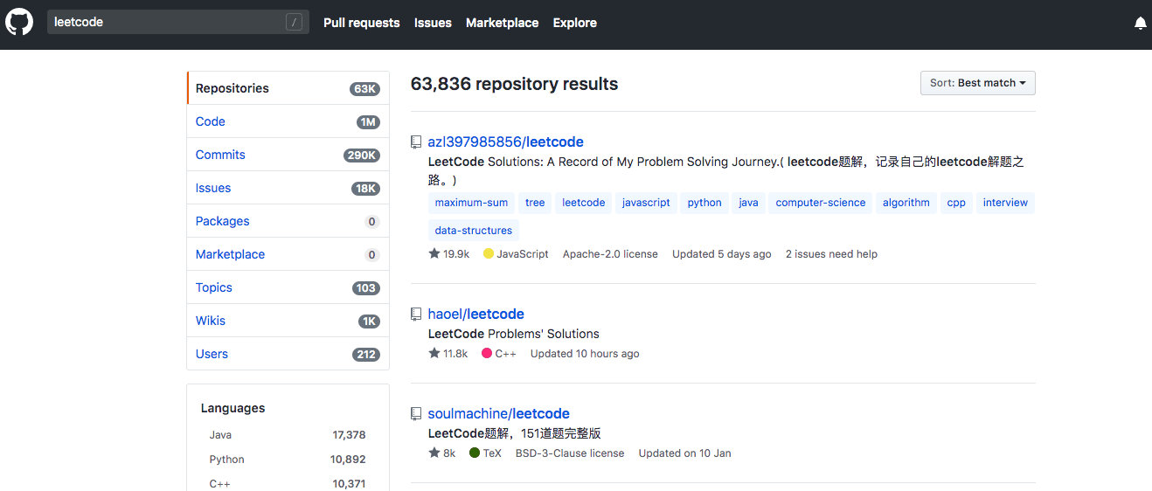Image resolution: width=1152 pixels, height=491 pixels.
Task: Click the yellow JavaScript language dot
Action: (489, 253)
